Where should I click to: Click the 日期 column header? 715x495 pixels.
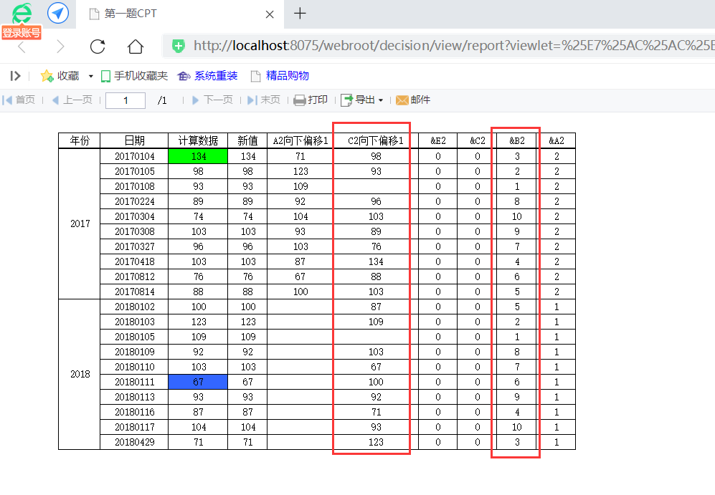[134, 140]
